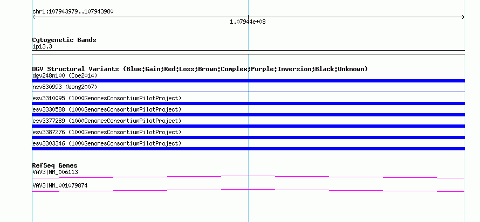Screen dimensions: 480x222
Task: Click the 1p13.3 cytogenetic band bar
Action: (x=248, y=52)
